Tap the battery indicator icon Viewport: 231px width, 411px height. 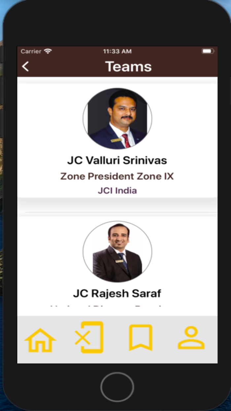[x=208, y=51]
